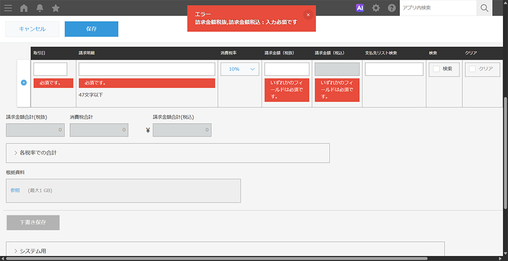Click the キャンセル button
This screenshot has width=508, height=261.
click(x=32, y=29)
